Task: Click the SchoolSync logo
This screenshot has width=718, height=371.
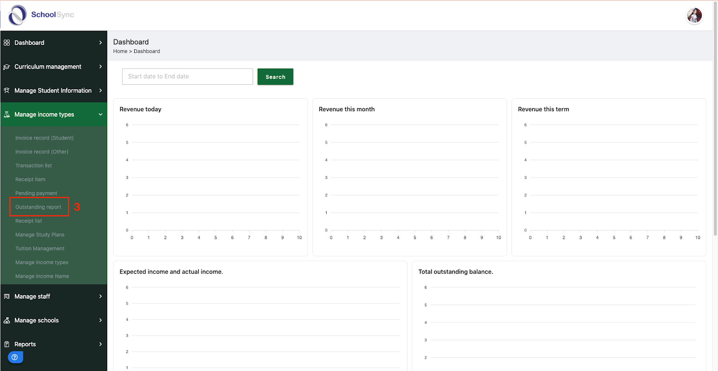Action: (41, 15)
